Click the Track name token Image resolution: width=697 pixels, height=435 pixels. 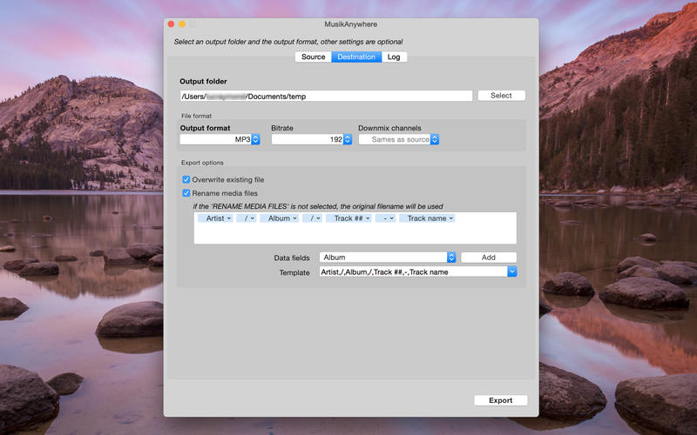(427, 218)
